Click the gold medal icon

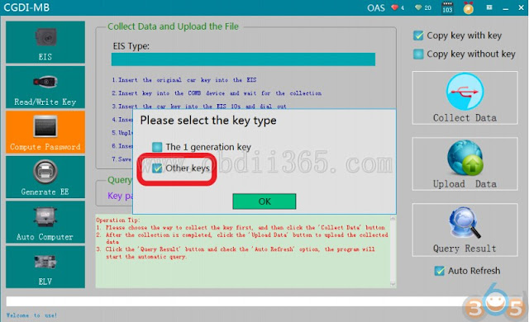[x=469, y=7]
